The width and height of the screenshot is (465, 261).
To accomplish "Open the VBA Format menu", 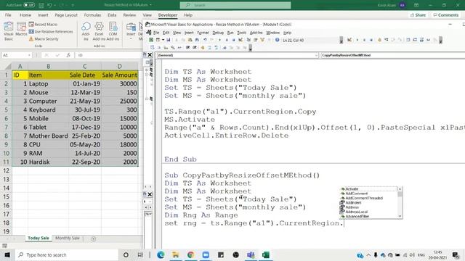I will click(x=203, y=33).
